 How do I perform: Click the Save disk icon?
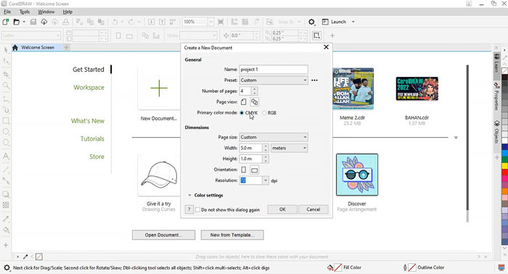33,22
